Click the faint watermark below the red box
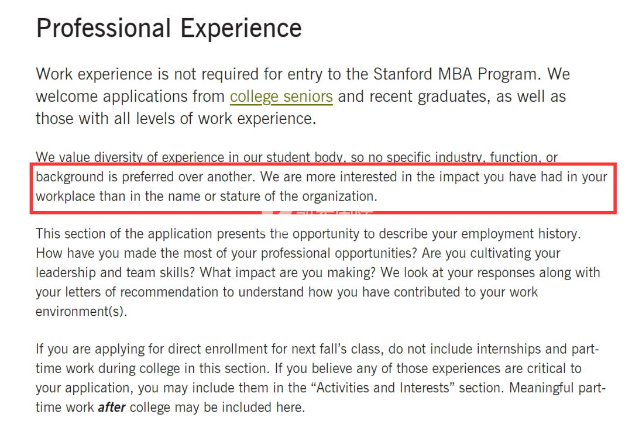The image size is (632, 435). [x=318, y=210]
